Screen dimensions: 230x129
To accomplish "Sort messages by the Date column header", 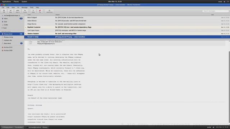I will 212,15.
